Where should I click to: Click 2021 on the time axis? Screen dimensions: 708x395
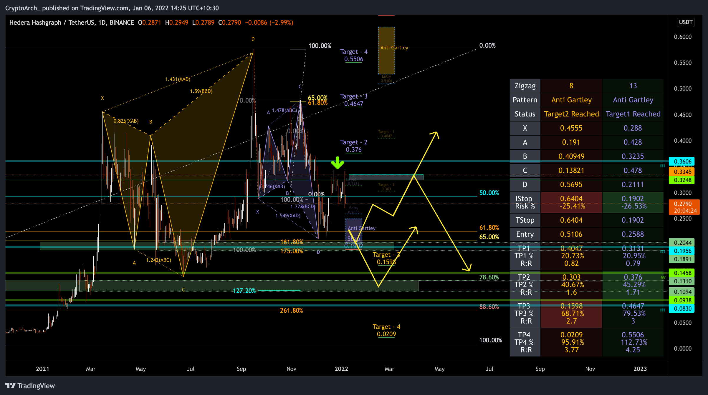pos(42,369)
